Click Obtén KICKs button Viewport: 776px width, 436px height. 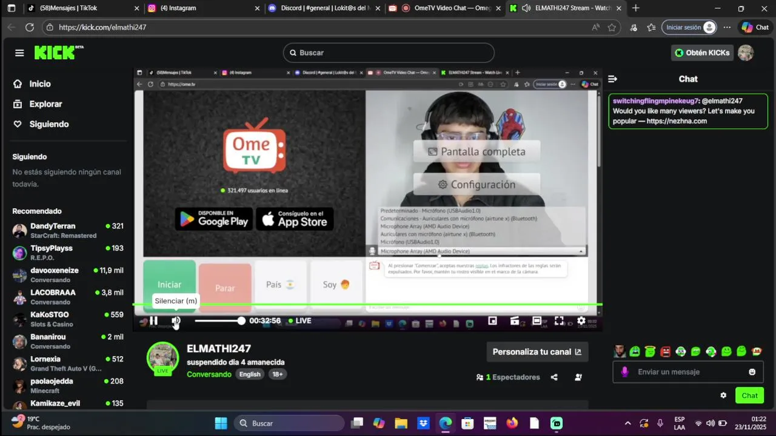[702, 53]
